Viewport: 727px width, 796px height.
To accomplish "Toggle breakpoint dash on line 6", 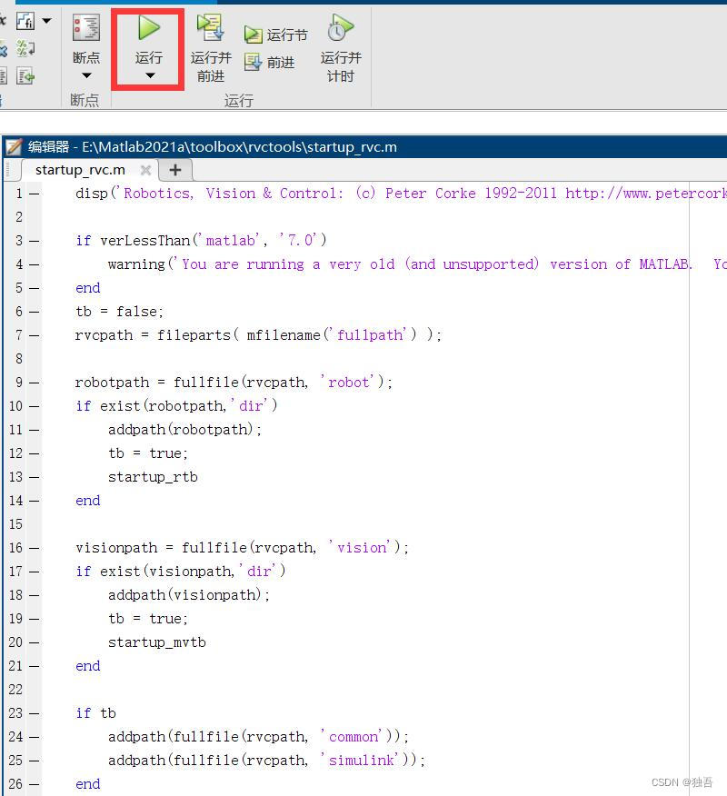I will coord(34,312).
